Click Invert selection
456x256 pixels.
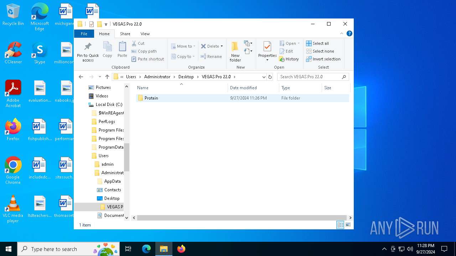click(323, 59)
